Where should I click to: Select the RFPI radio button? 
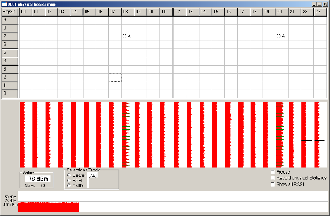point(69,181)
